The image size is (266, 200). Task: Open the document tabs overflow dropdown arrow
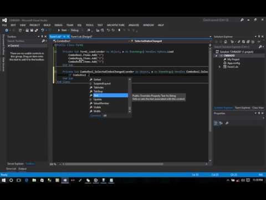pyautogui.click(x=211, y=37)
